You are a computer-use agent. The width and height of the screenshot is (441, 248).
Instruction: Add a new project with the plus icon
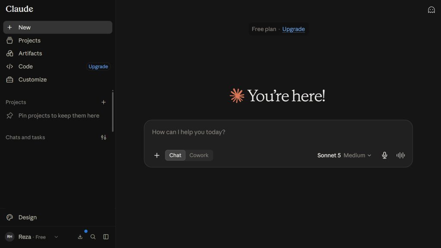point(103,102)
